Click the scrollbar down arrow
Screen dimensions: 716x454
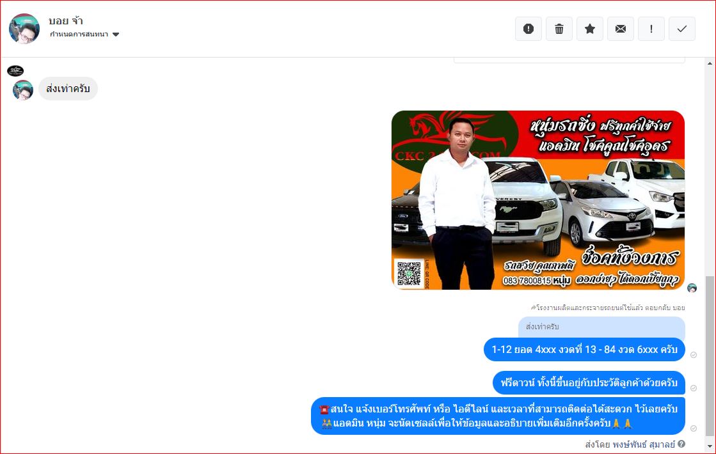point(710,446)
